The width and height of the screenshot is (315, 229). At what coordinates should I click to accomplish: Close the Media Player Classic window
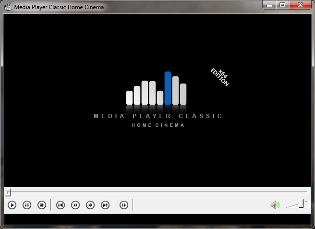[300, 5]
